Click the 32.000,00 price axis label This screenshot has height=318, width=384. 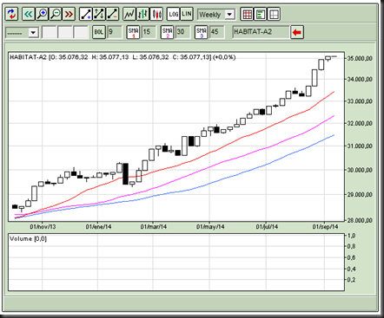coord(360,124)
